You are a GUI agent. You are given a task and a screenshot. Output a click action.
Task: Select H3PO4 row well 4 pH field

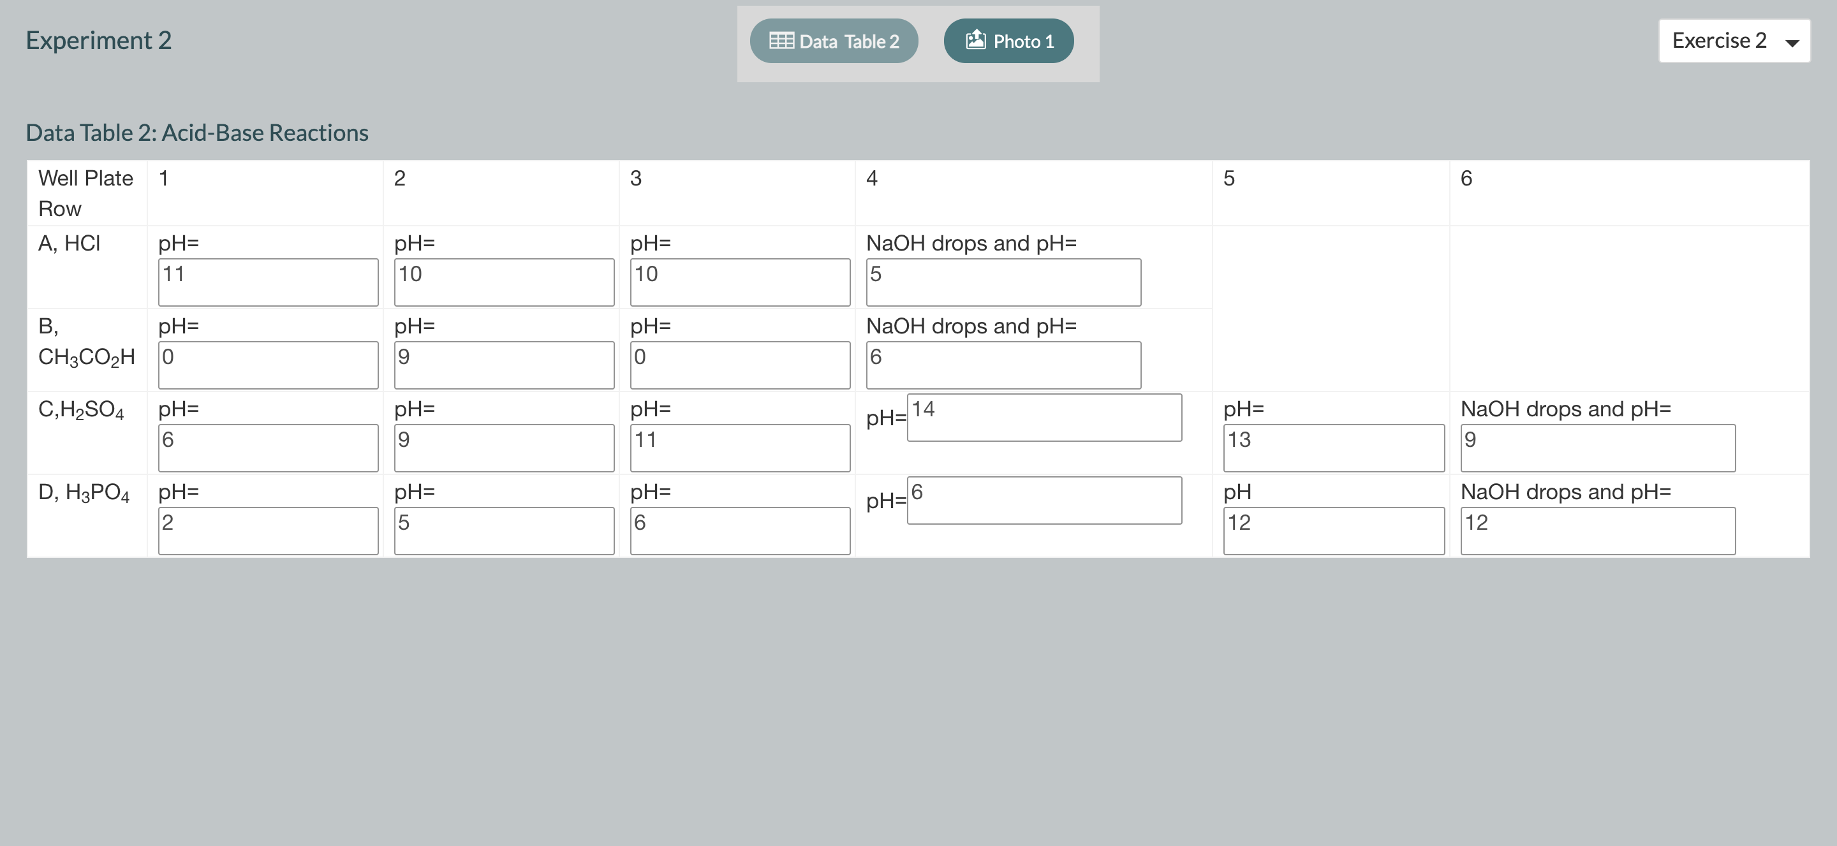(1044, 500)
